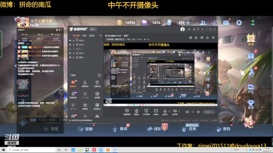This screenshot has height=153, width=273.
Task: Open the 视频连麦 tool icon
Action: pos(73,95)
